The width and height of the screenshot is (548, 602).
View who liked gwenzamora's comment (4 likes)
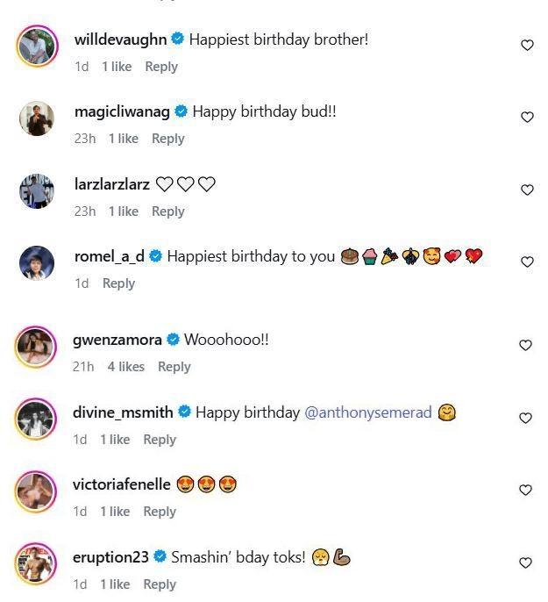point(126,367)
